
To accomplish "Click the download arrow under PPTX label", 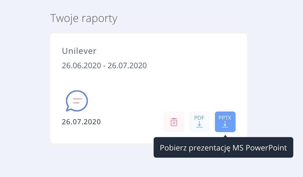I will [225, 124].
